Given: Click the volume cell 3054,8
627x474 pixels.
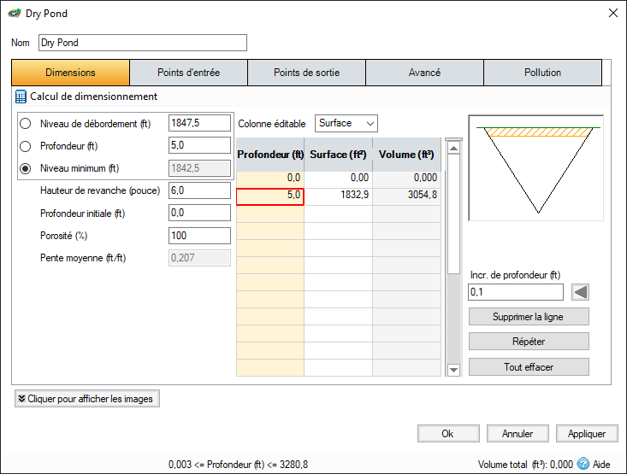Looking at the screenshot, I should (x=406, y=197).
